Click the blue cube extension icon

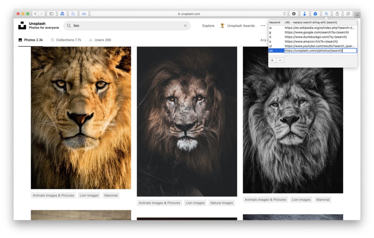pos(315,14)
